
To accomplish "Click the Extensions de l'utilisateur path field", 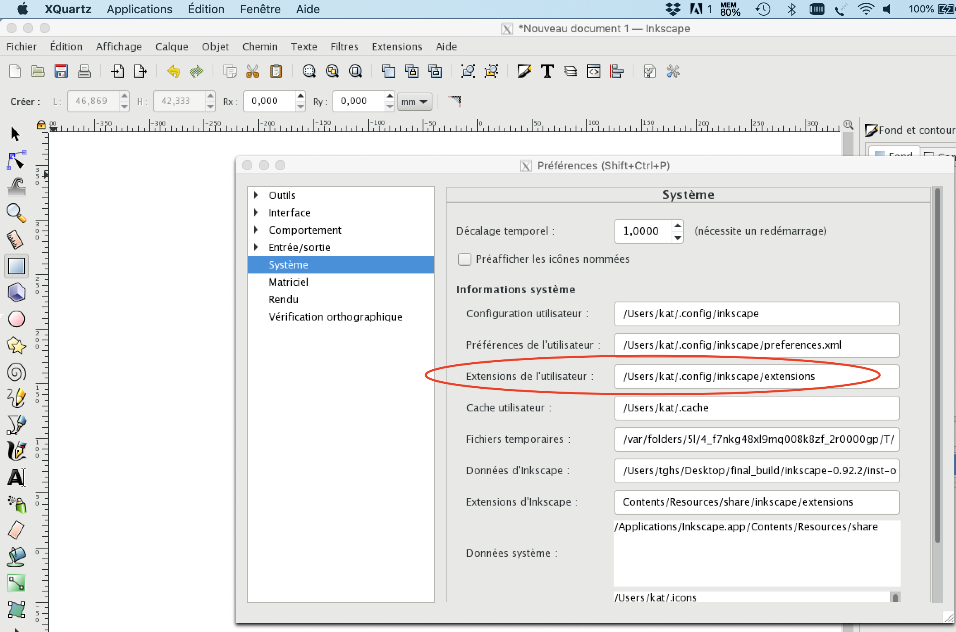I will pyautogui.click(x=757, y=376).
